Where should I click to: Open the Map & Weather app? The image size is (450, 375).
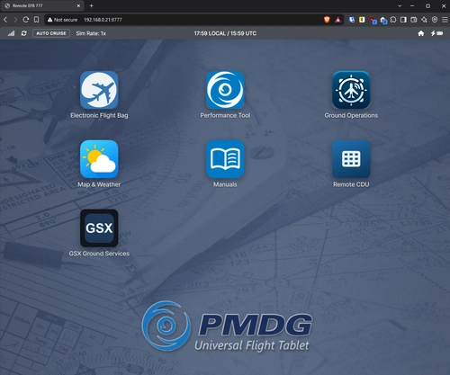[99, 159]
